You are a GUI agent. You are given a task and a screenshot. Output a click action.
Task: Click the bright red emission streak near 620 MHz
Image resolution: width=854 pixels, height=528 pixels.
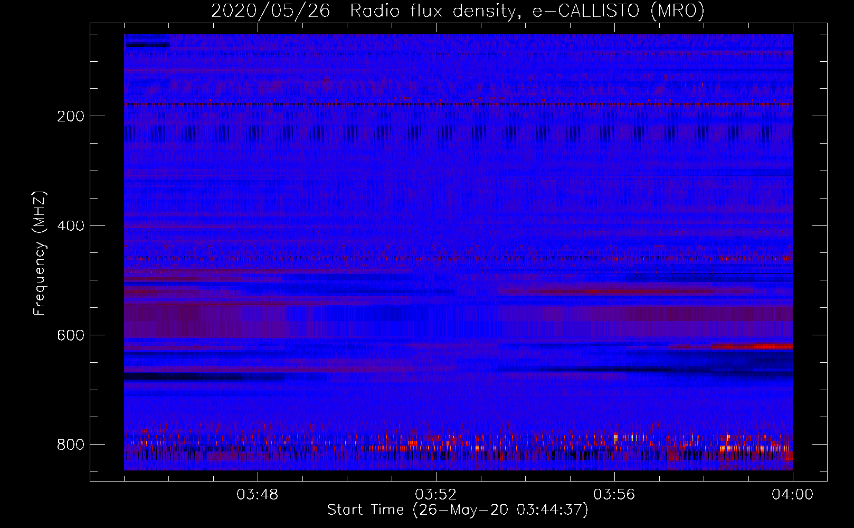pyautogui.click(x=752, y=346)
